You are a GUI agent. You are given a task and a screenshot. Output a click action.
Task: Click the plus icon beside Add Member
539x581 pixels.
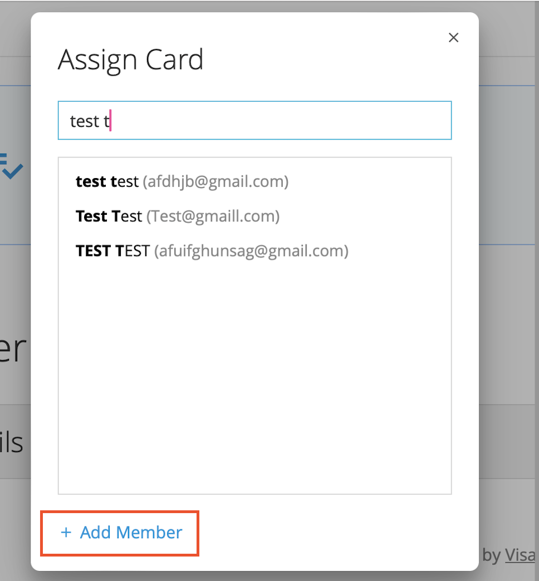(66, 533)
